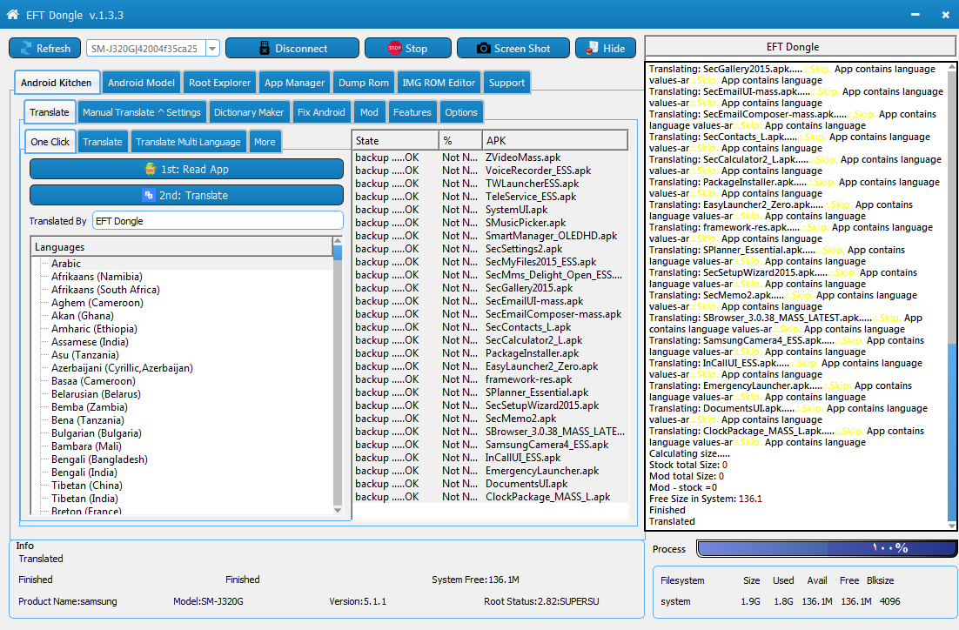Open the App Manager tab
The width and height of the screenshot is (959, 630).
click(x=294, y=83)
